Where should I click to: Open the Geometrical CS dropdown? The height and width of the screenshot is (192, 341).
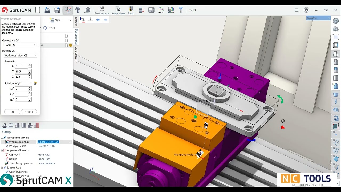point(20,45)
